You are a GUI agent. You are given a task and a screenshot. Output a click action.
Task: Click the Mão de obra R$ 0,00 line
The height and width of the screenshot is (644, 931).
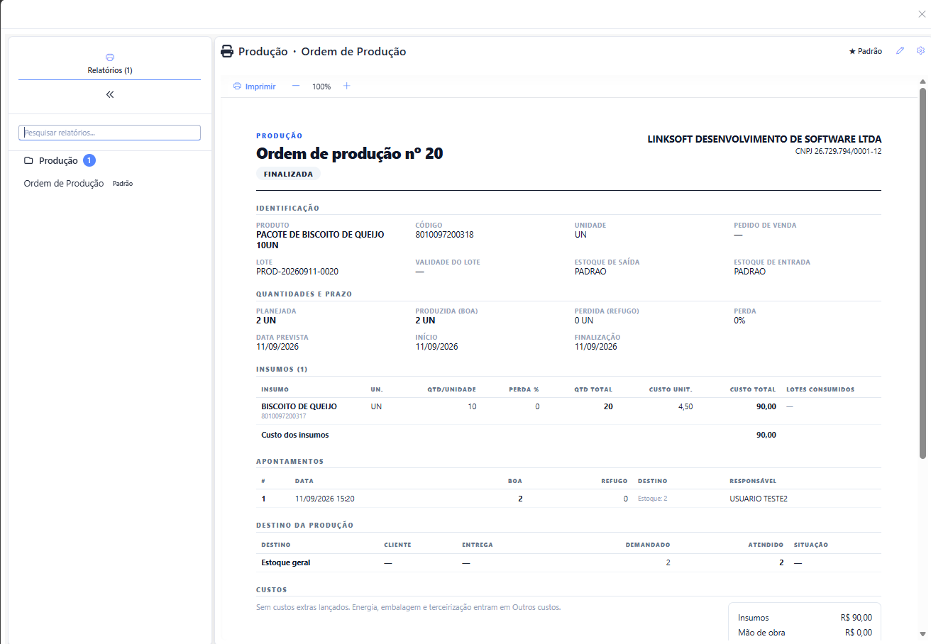pos(805,633)
